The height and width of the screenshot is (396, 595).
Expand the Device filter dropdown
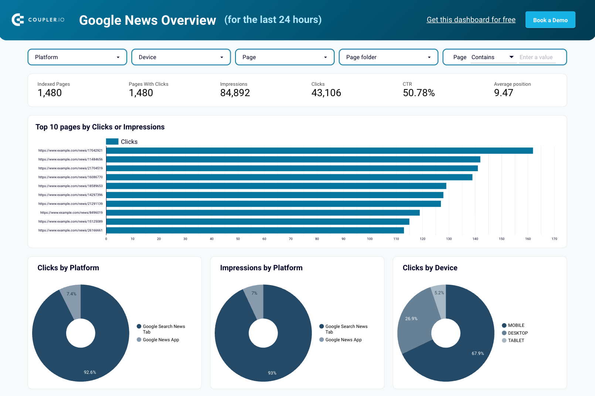point(181,57)
